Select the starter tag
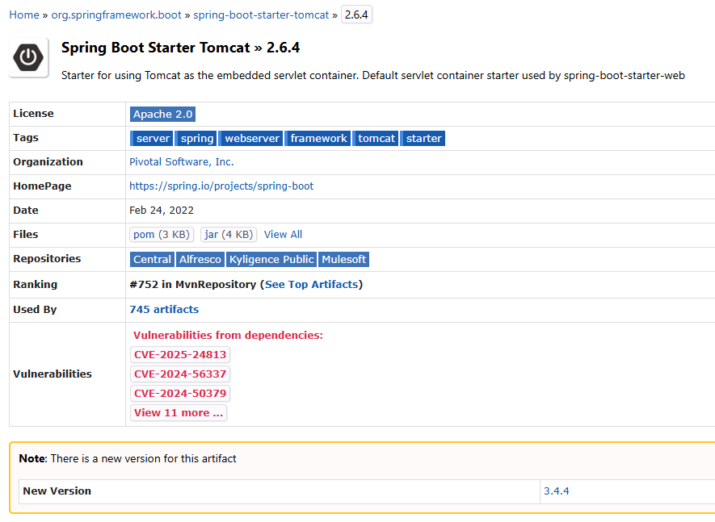This screenshot has width=715, height=522. 423,139
